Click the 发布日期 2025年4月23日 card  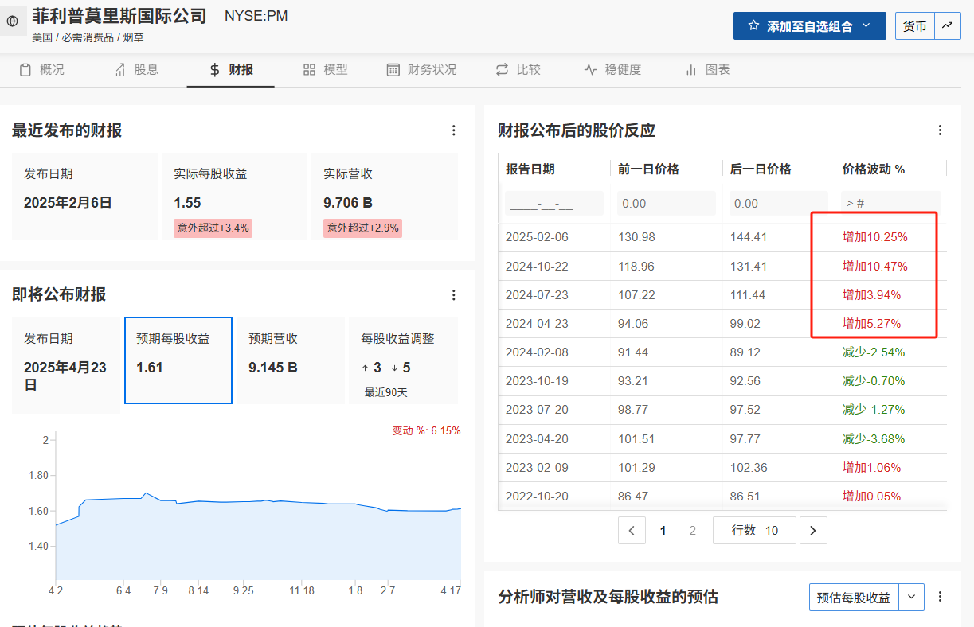coord(65,365)
